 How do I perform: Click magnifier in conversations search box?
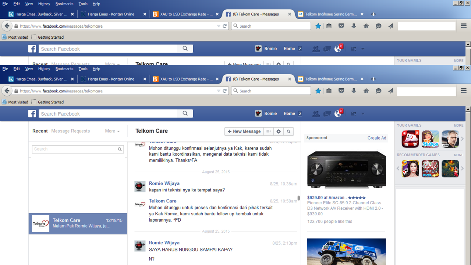120,149
